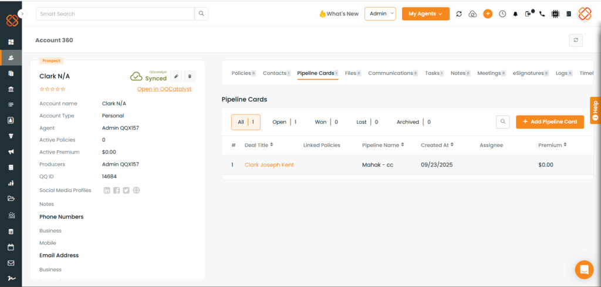601x287 pixels.
Task: Switch to the Communications tab
Action: click(392, 73)
